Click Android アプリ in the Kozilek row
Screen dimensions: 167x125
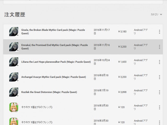[141, 92]
